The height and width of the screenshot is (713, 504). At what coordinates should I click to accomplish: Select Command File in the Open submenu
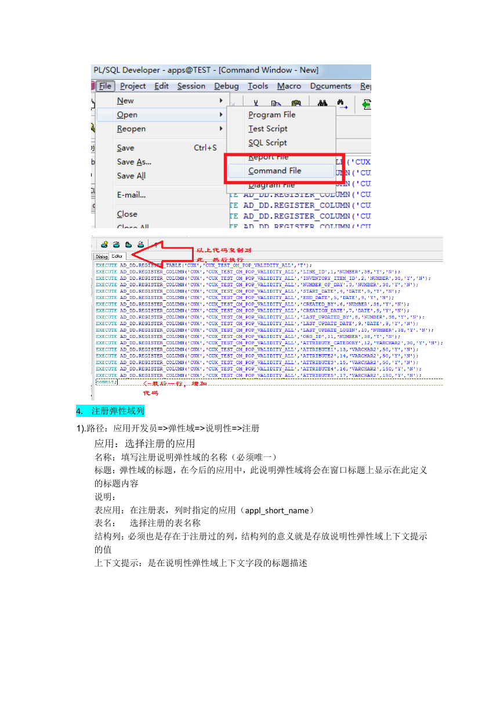[281, 171]
